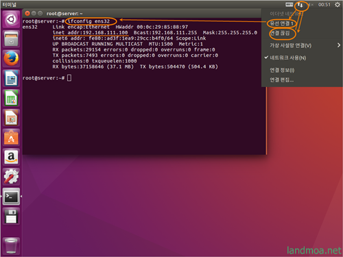The height and width of the screenshot is (257, 343).
Task: Open the floppy disk drive icon
Action: [11, 216]
